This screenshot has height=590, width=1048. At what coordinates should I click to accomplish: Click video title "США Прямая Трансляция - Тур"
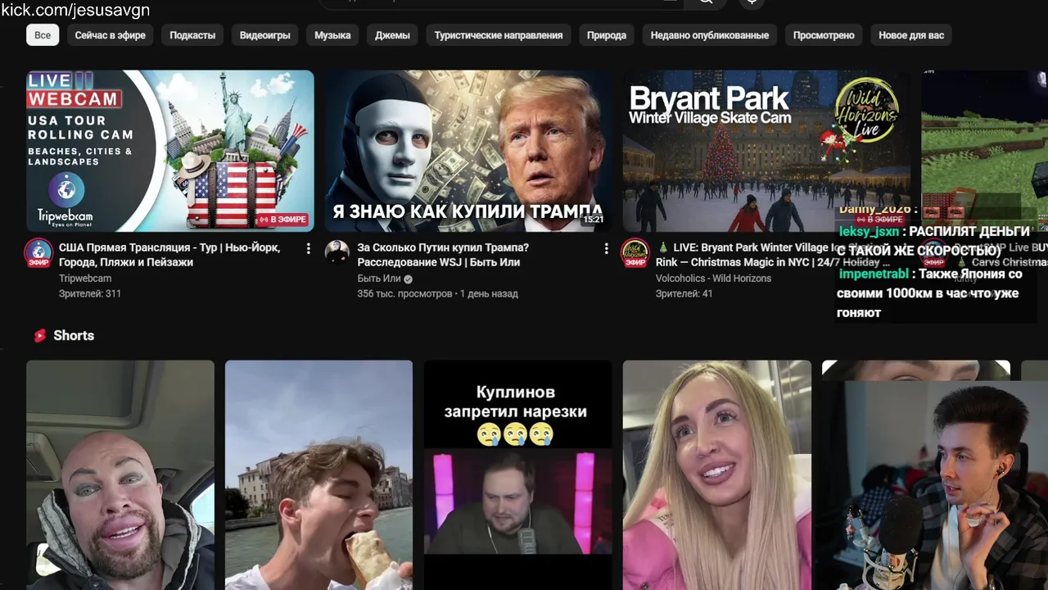click(x=169, y=255)
